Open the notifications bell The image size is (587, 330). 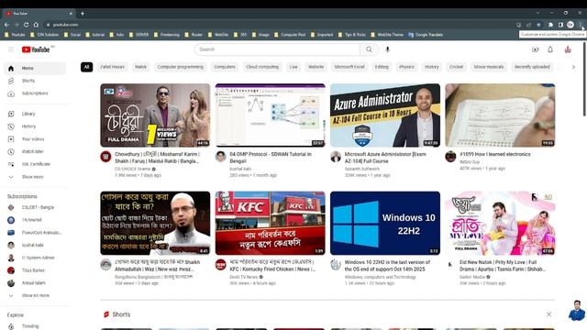(x=550, y=49)
